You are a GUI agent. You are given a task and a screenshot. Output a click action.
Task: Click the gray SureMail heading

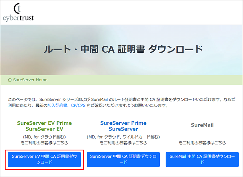pyautogui.click(x=202, y=125)
